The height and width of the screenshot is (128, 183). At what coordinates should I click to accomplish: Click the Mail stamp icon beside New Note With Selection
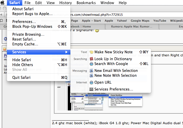91,75
